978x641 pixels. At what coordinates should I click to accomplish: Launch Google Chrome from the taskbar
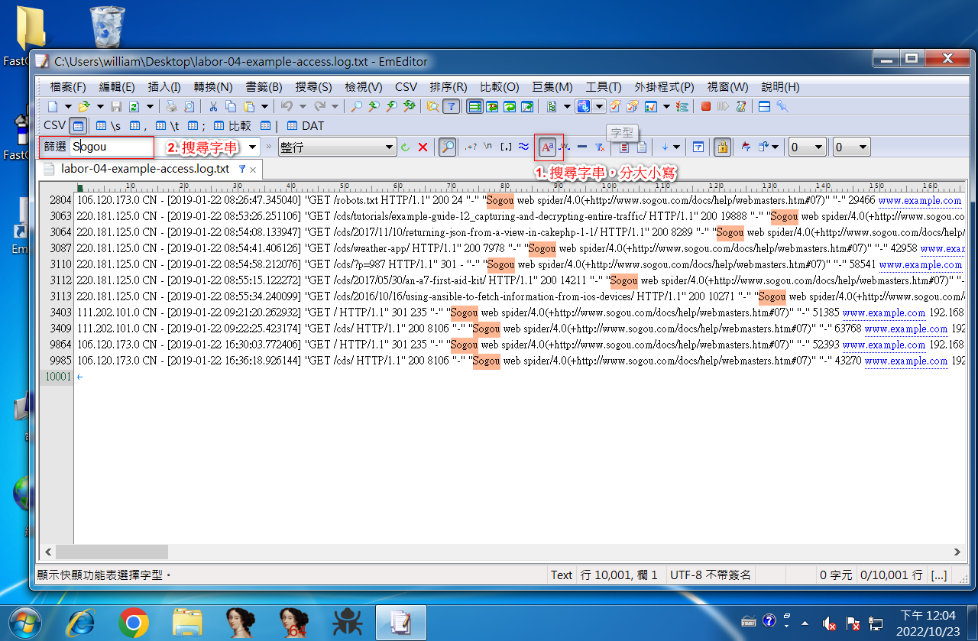pyautogui.click(x=134, y=623)
